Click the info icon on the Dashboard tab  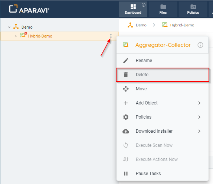tap(144, 5)
